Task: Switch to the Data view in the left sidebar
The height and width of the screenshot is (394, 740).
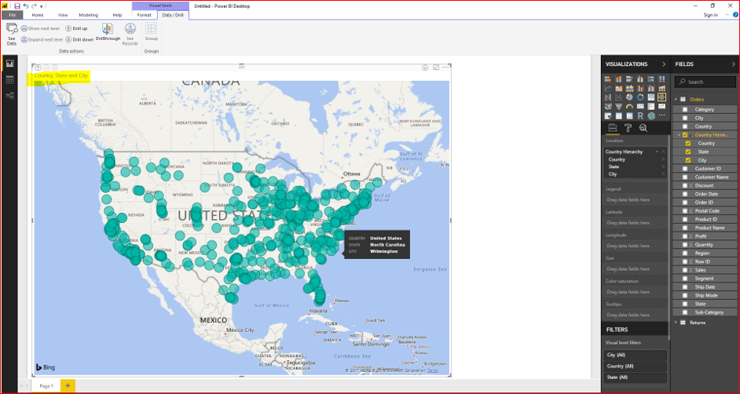Action: click(10, 79)
